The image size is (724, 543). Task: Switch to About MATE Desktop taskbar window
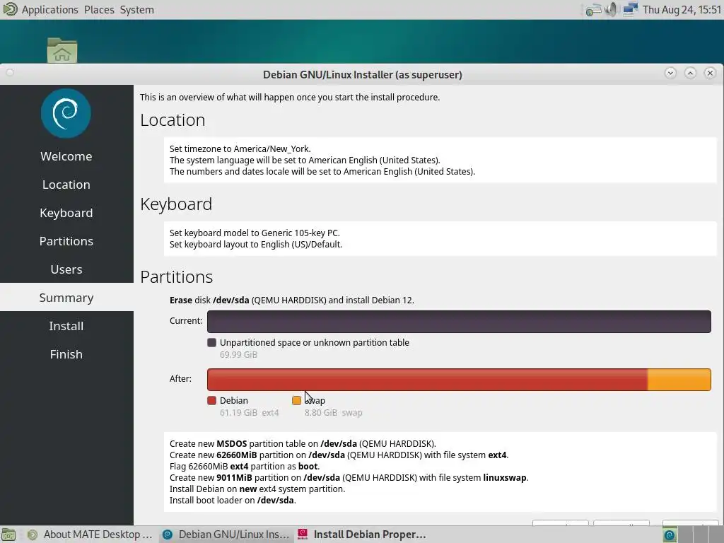90,535
